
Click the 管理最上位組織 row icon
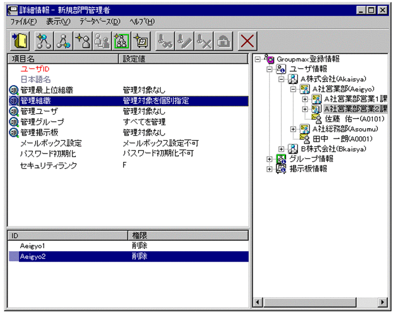14,90
